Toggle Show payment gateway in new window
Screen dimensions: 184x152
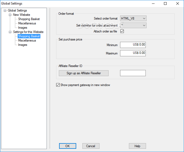[58, 85]
